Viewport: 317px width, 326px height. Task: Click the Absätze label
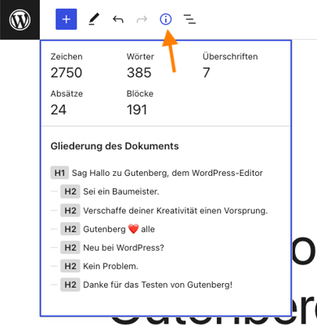pos(67,94)
